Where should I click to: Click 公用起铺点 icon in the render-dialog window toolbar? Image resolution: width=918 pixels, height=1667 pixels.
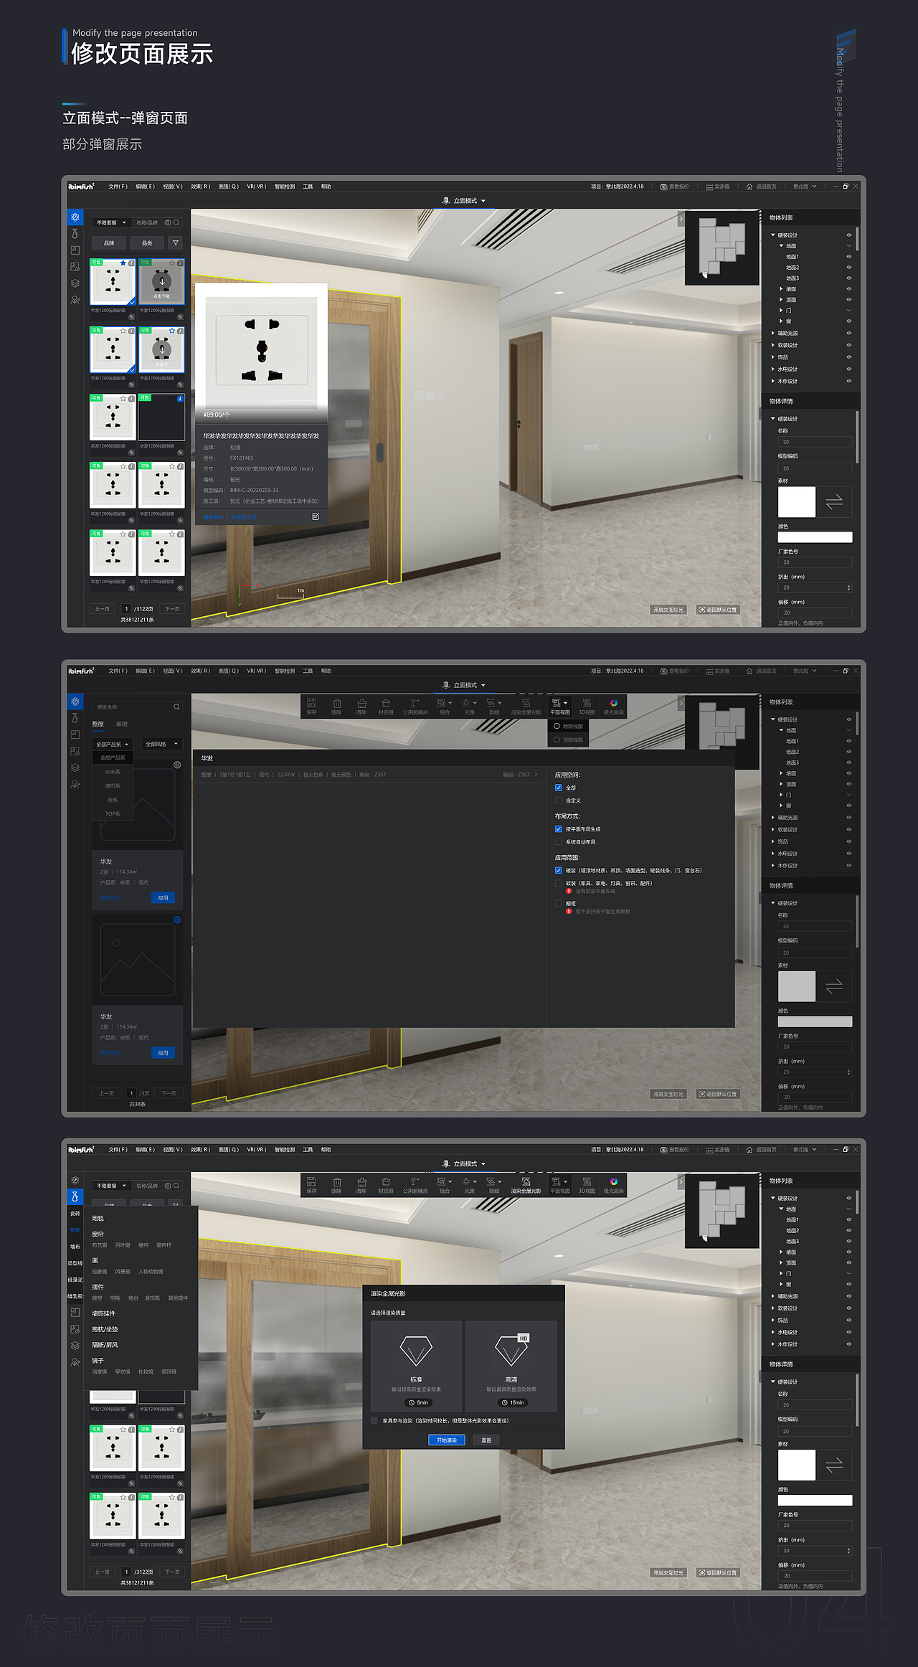coord(415,1185)
